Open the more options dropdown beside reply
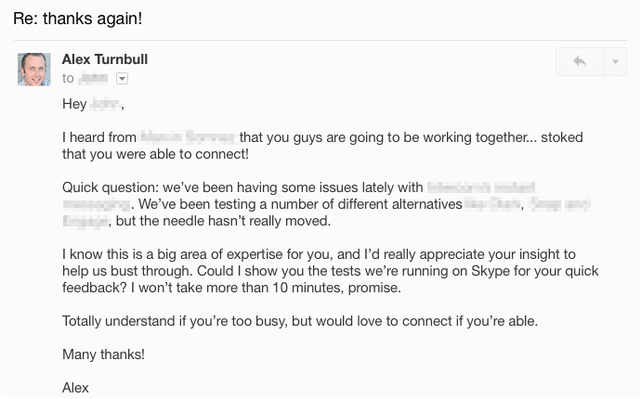 coord(615,62)
